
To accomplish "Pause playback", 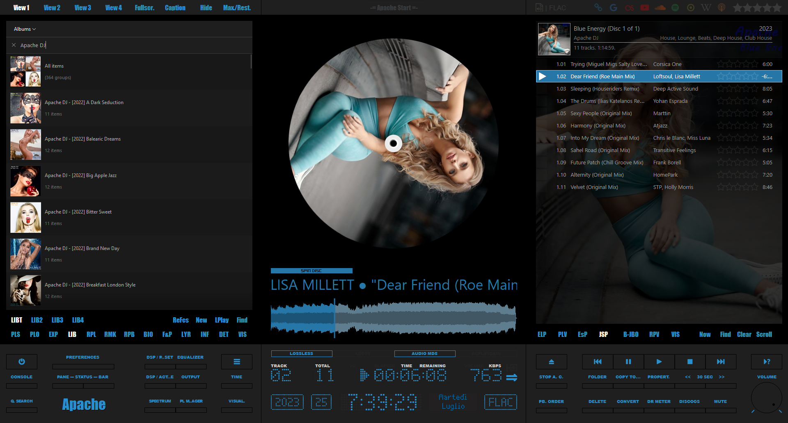I will pyautogui.click(x=628, y=362).
